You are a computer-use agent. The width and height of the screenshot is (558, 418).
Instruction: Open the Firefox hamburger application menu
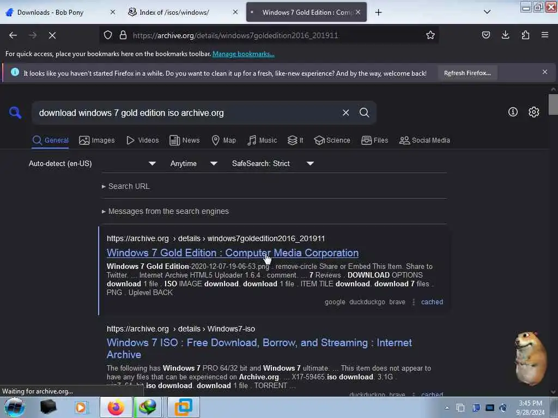544,35
